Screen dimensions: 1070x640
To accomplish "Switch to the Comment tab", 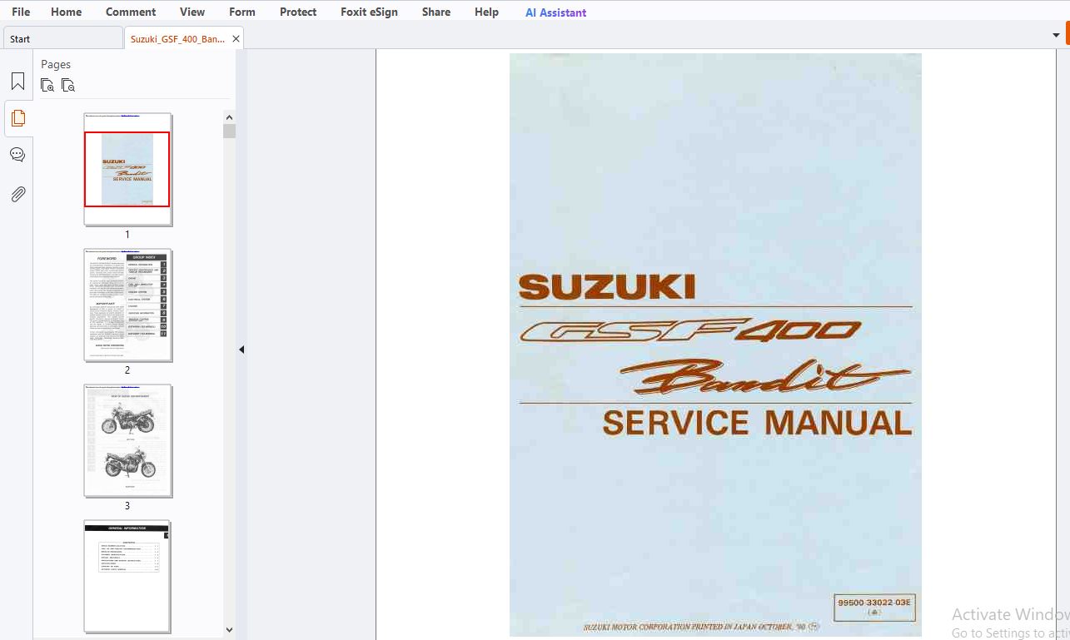I will point(131,12).
